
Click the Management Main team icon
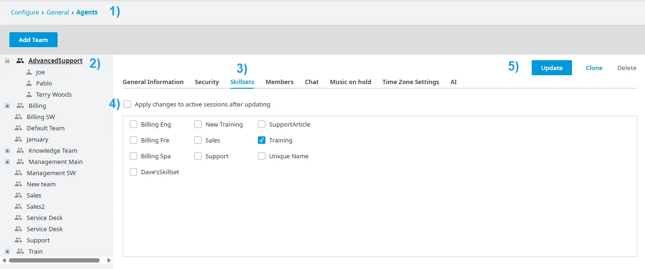[20, 162]
